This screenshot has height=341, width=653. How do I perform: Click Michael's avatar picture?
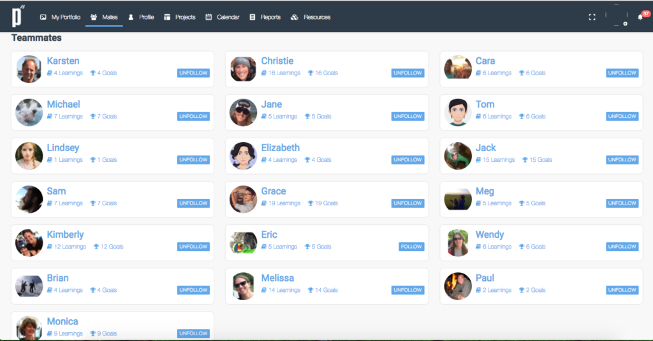(29, 112)
